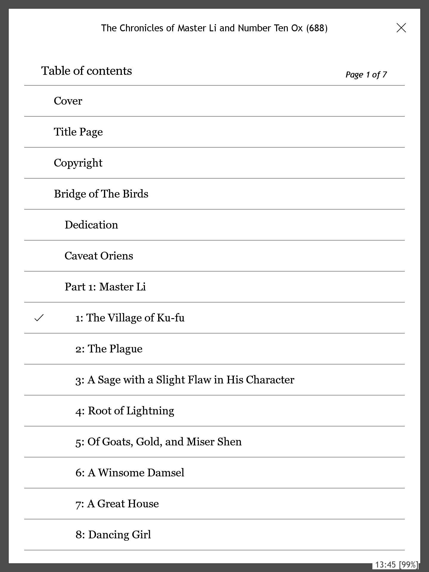This screenshot has width=429, height=572.
Task: Select chapter 5: Of Goats, Gold, and Miser Shen
Action: (158, 442)
